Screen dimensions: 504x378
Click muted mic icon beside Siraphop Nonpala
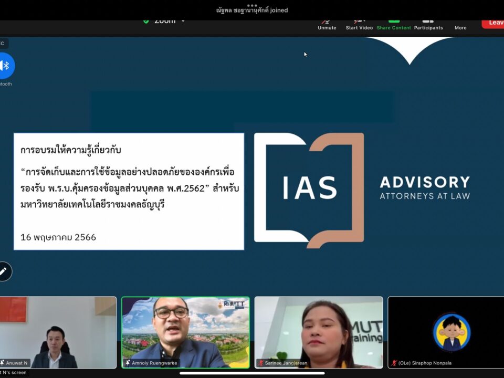tap(394, 363)
